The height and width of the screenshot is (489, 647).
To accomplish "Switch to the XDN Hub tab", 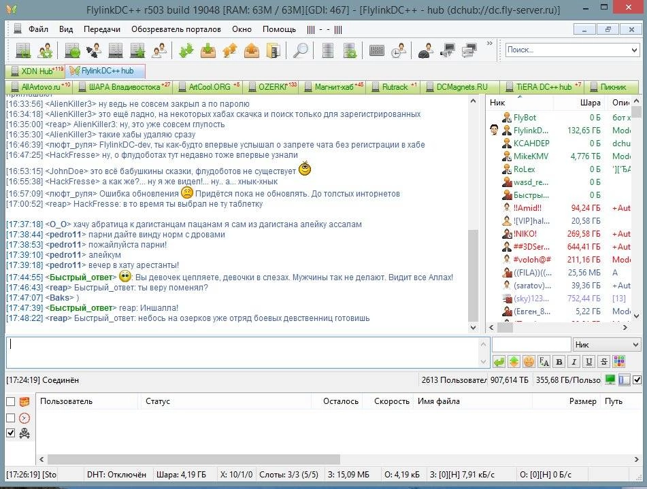I will click(35, 71).
